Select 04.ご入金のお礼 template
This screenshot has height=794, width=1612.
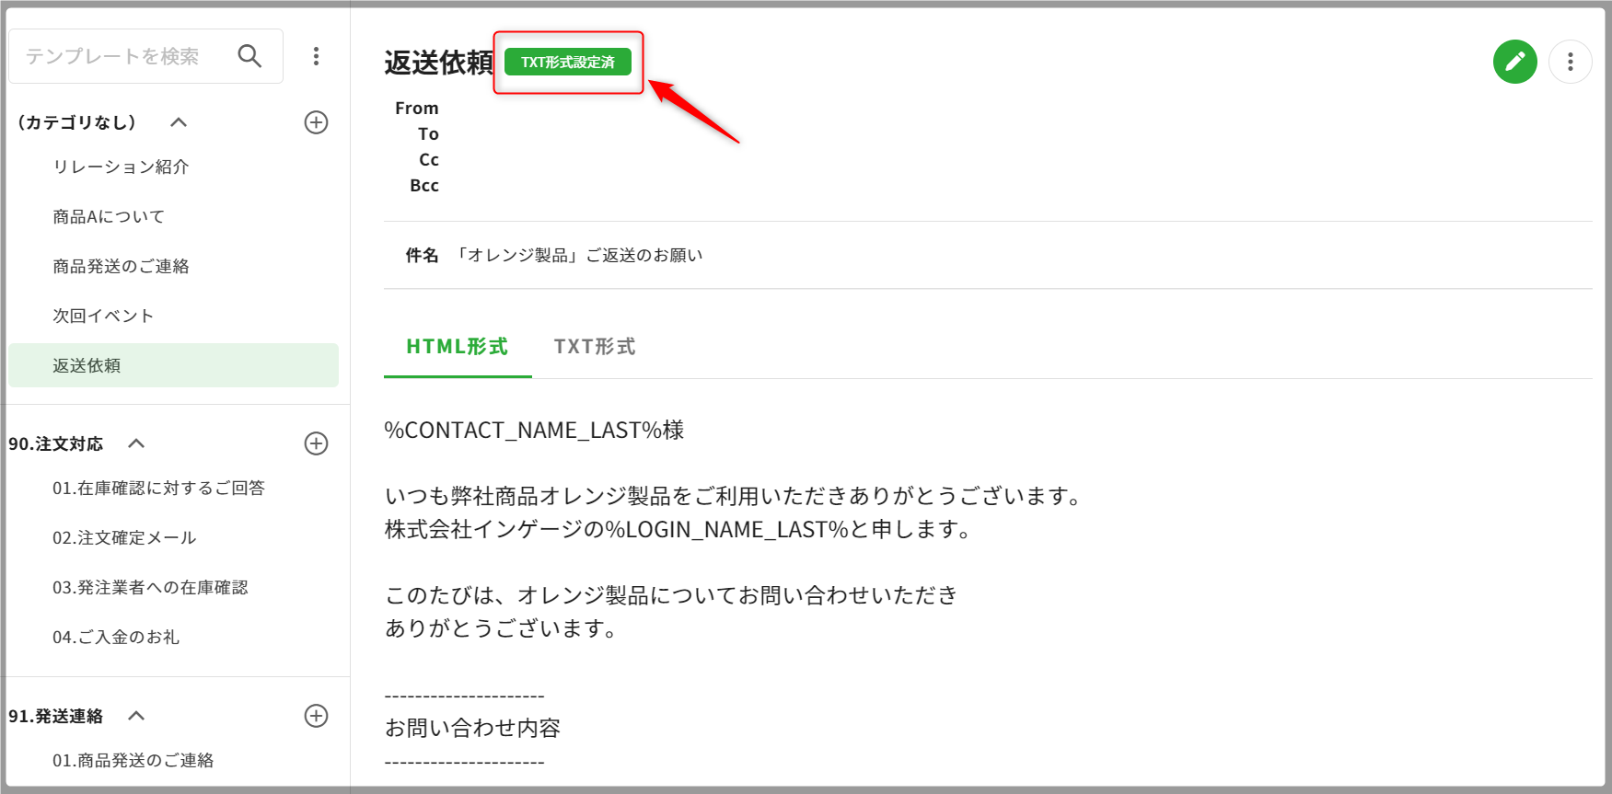coord(116,637)
